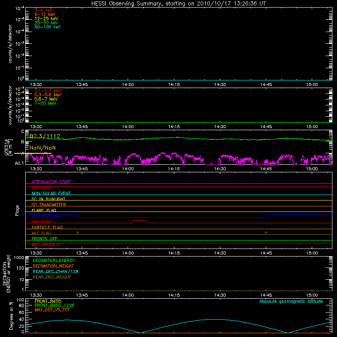Select the PARTICLE_FLAG label
Image resolution: width=337 pixels, height=337 pixels.
47,227
